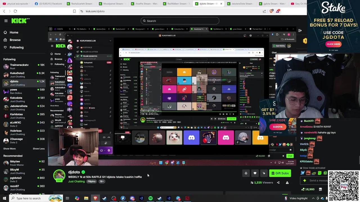
Task: Reload the page with the refresh icon
Action: (15, 11)
